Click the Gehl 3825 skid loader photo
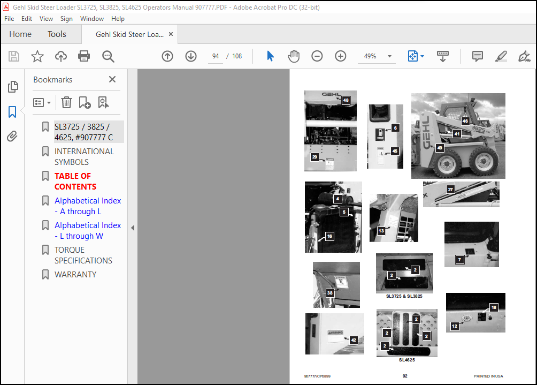Viewport: 537px width, 385px height. click(x=458, y=136)
